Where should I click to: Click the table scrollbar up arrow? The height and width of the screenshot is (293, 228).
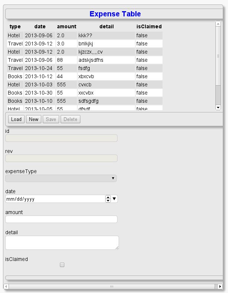pyautogui.click(x=218, y=24)
